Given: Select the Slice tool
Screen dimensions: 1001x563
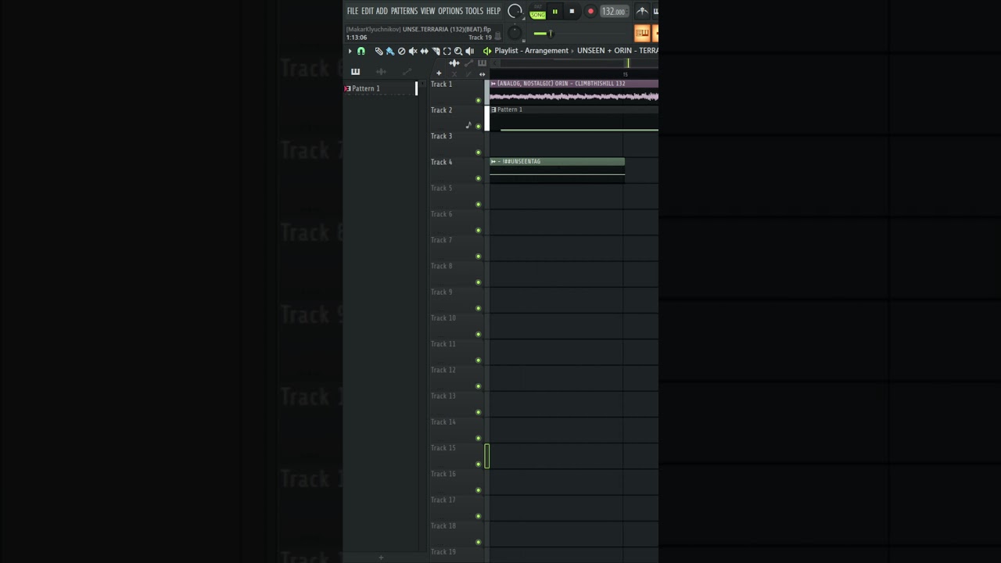Looking at the screenshot, I should click(436, 51).
